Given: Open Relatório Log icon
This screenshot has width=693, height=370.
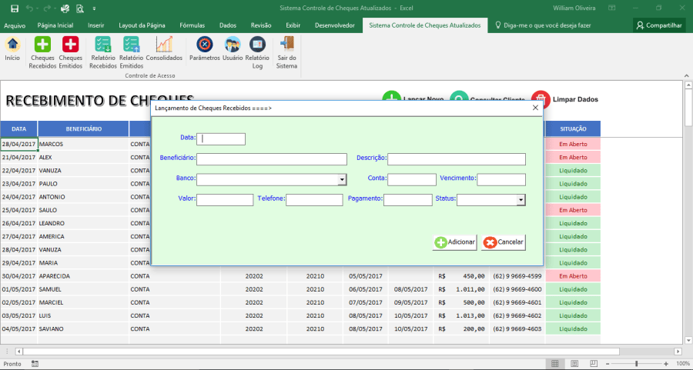Looking at the screenshot, I should [x=257, y=52].
